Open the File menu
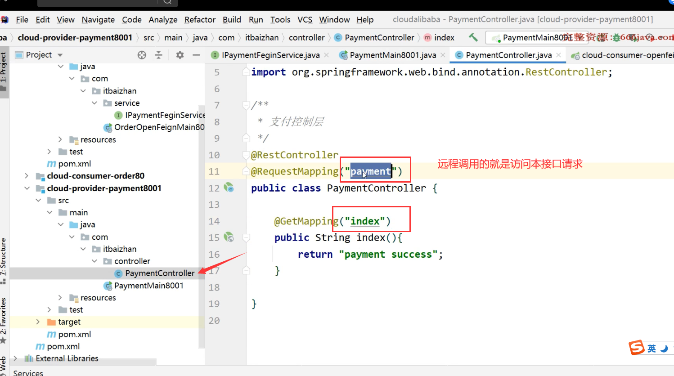This screenshot has height=376, width=674. pos(22,20)
